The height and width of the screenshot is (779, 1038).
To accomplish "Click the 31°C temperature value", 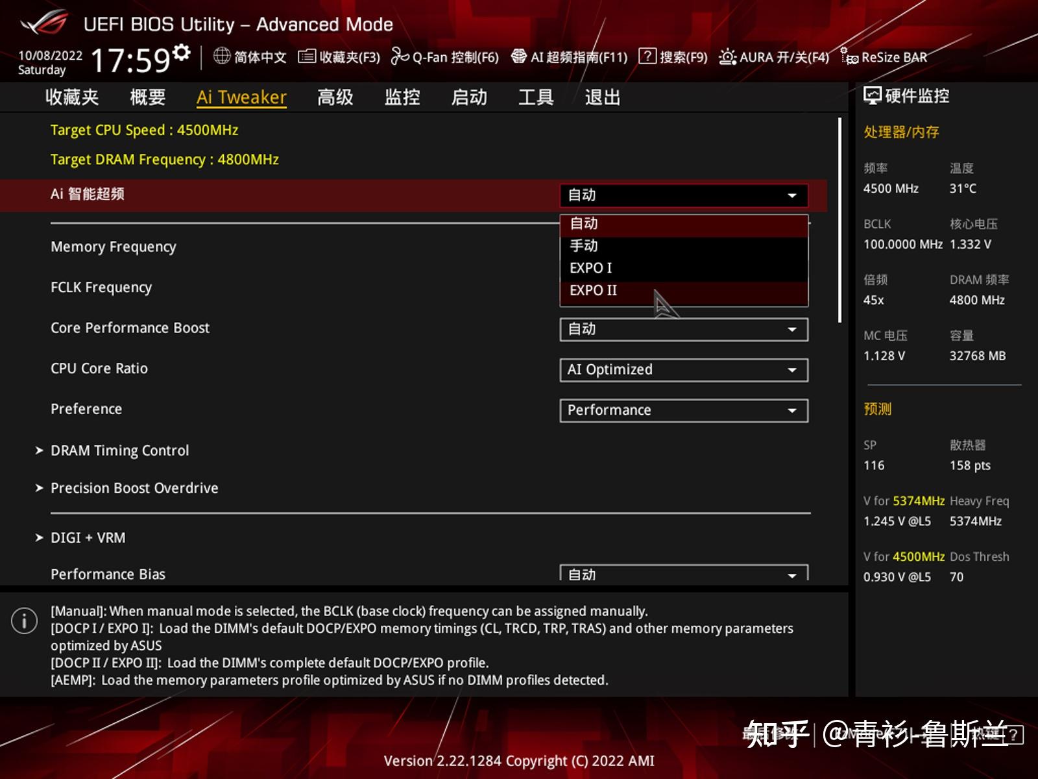I will tap(963, 189).
